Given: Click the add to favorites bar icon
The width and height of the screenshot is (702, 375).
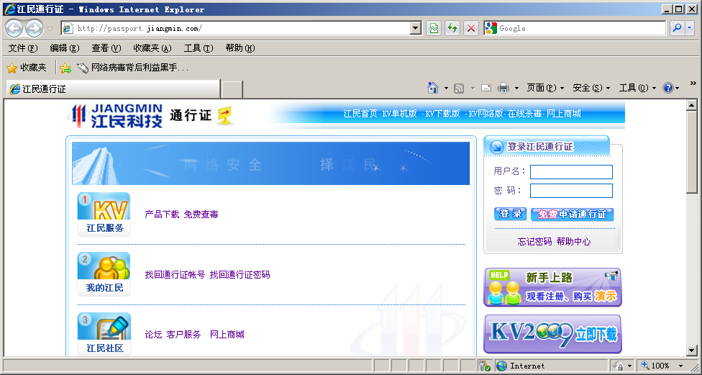Looking at the screenshot, I should [65, 68].
